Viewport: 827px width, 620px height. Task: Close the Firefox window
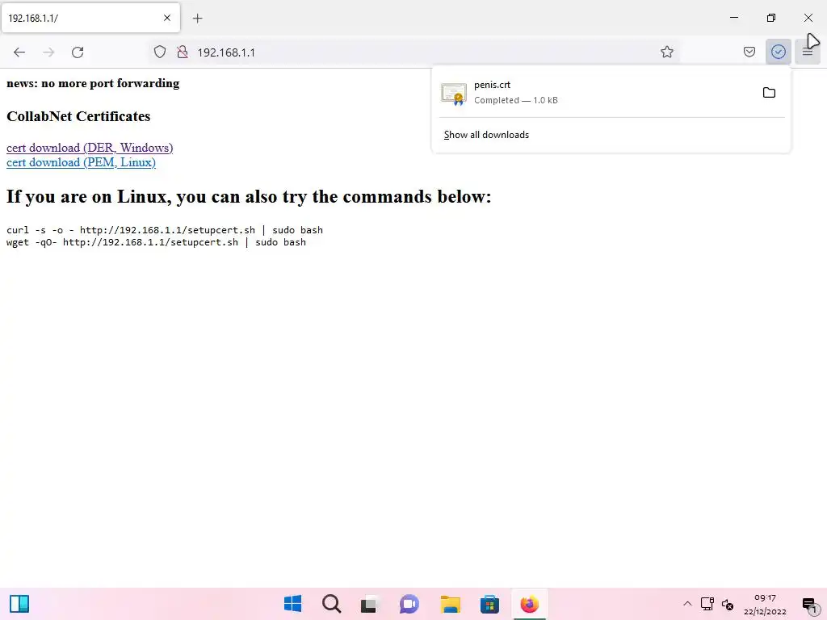pyautogui.click(x=808, y=18)
